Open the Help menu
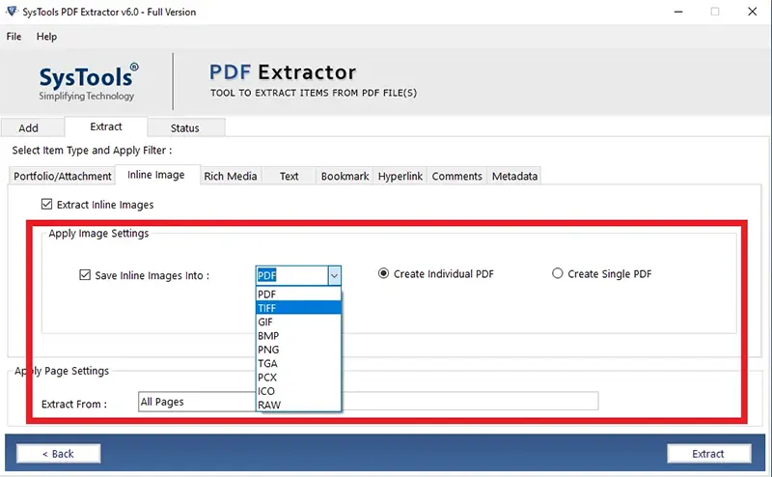Viewport: 772px width, 477px height. 46,37
